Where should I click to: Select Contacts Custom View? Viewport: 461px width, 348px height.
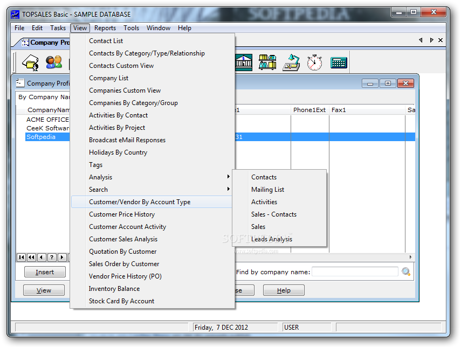[x=152, y=66]
